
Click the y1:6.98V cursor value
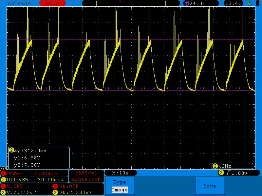pos(27,158)
